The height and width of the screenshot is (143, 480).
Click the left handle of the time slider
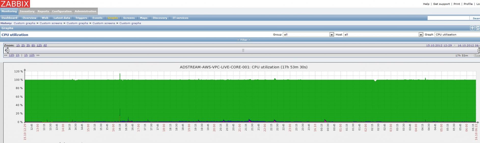click(8, 50)
